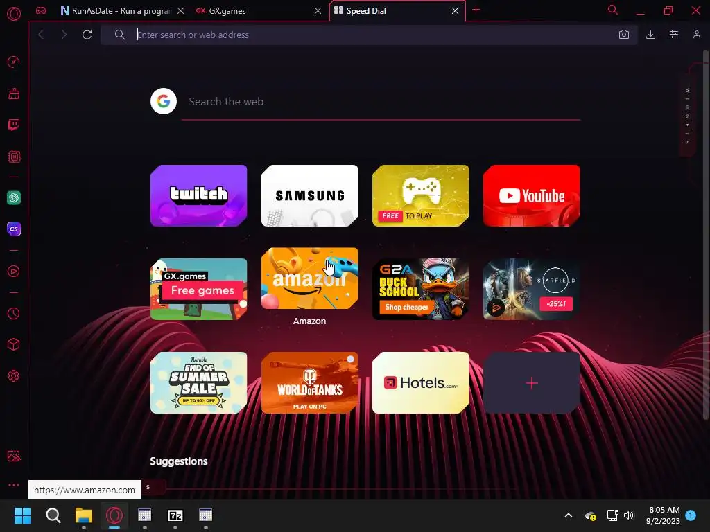Image resolution: width=710 pixels, height=532 pixels.
Task: Open the World of Tanks tile
Action: point(310,382)
